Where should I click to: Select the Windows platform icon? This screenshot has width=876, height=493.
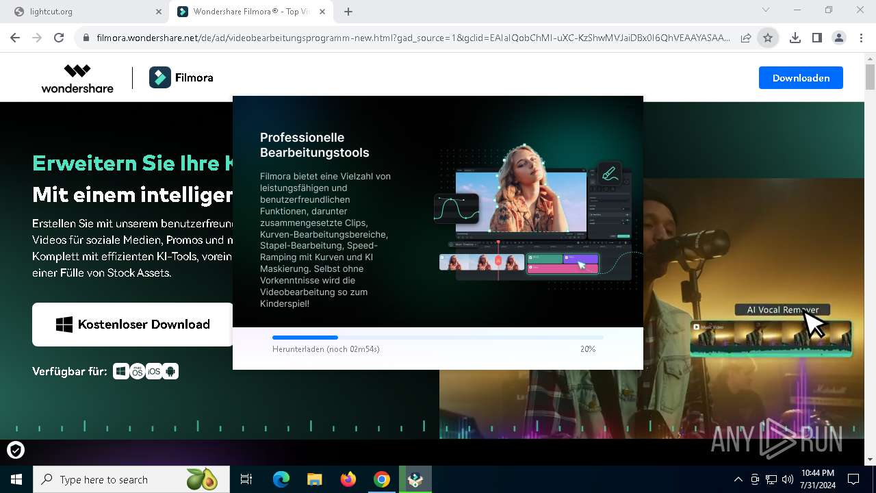tap(121, 371)
